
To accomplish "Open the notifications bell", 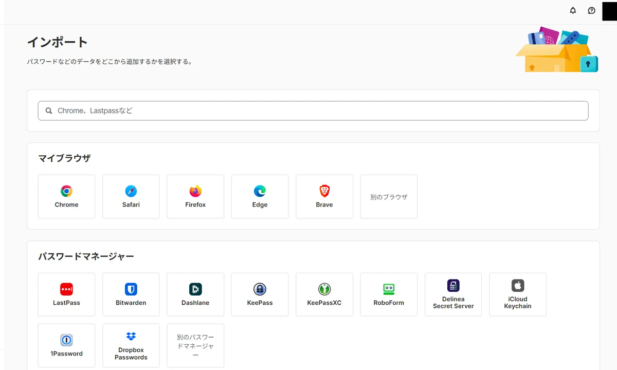I will (573, 10).
